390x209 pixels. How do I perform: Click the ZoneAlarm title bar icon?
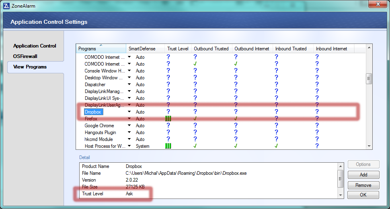click(7, 6)
